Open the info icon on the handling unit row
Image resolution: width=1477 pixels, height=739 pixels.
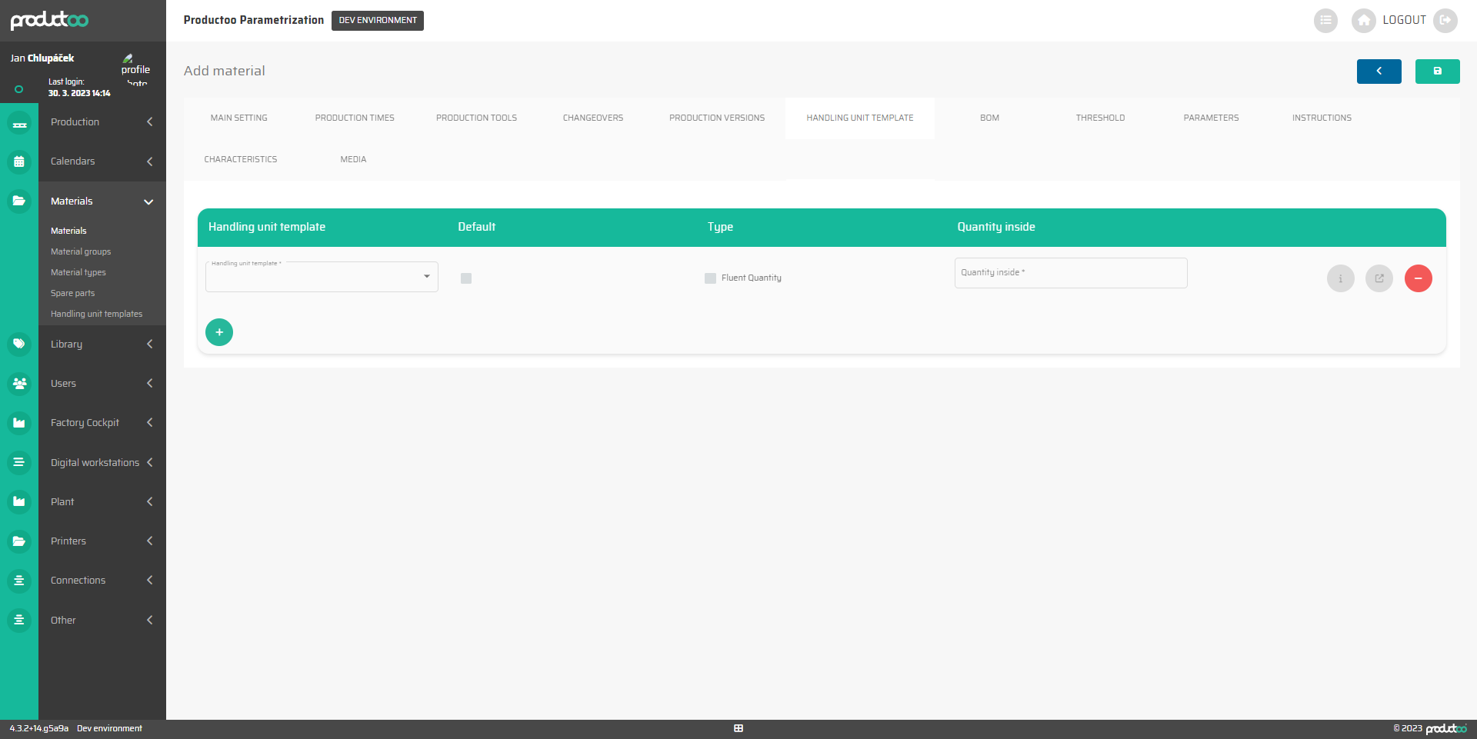pyautogui.click(x=1340, y=278)
